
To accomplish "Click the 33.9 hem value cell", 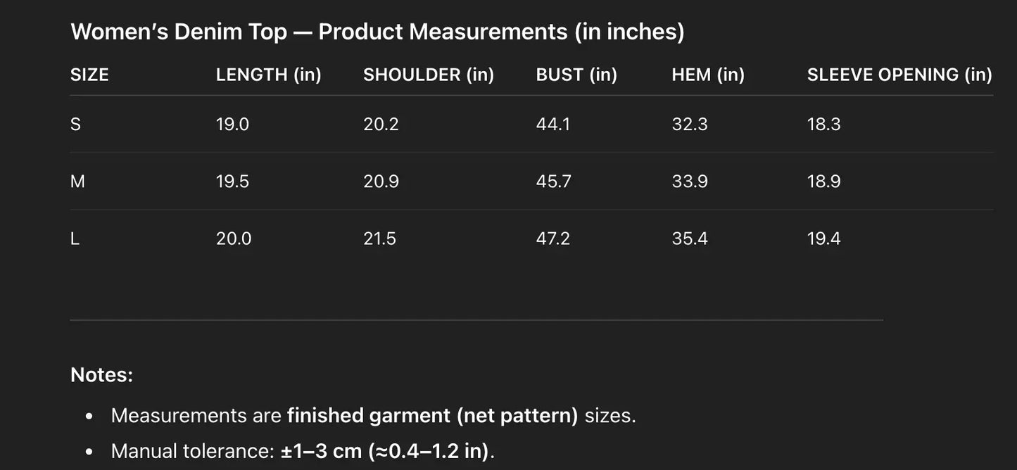I will coord(690,182).
